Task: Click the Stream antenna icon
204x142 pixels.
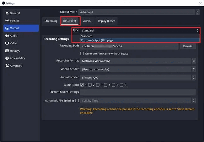Action: click(x=7, y=21)
